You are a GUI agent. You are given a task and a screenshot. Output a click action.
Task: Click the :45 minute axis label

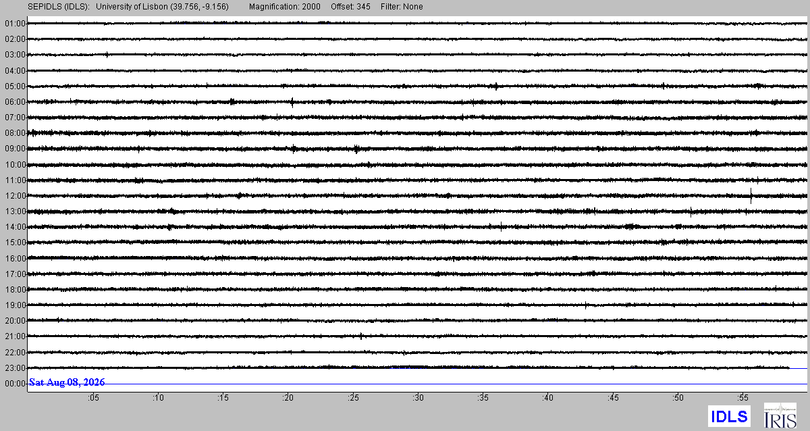click(614, 398)
